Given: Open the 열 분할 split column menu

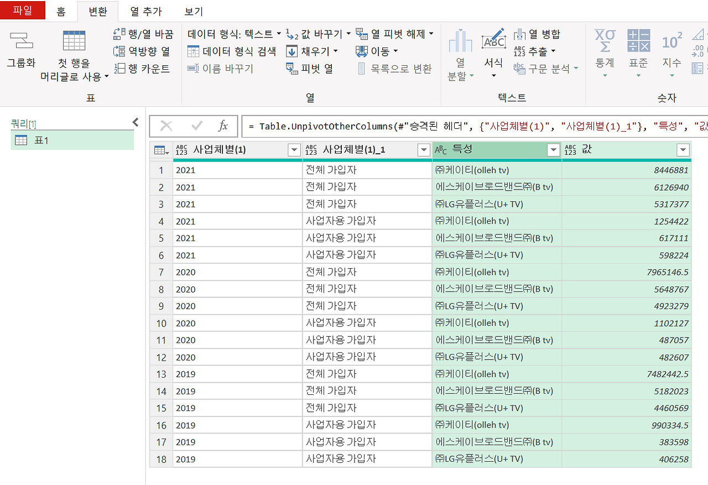Looking at the screenshot, I should pyautogui.click(x=460, y=56).
